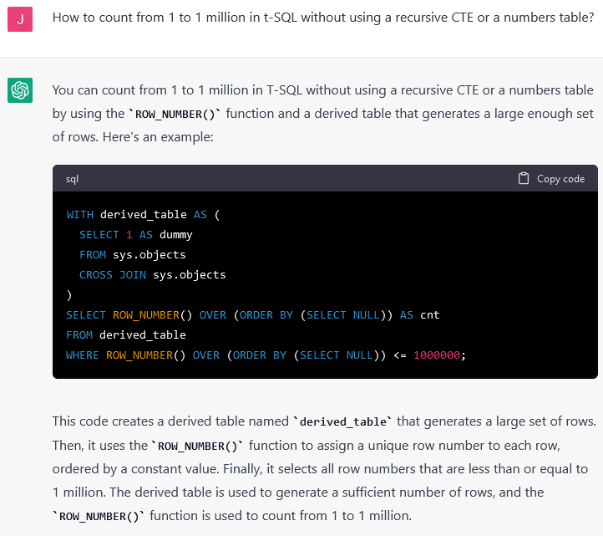
Task: Click the cnt alias in the code
Action: click(x=430, y=315)
